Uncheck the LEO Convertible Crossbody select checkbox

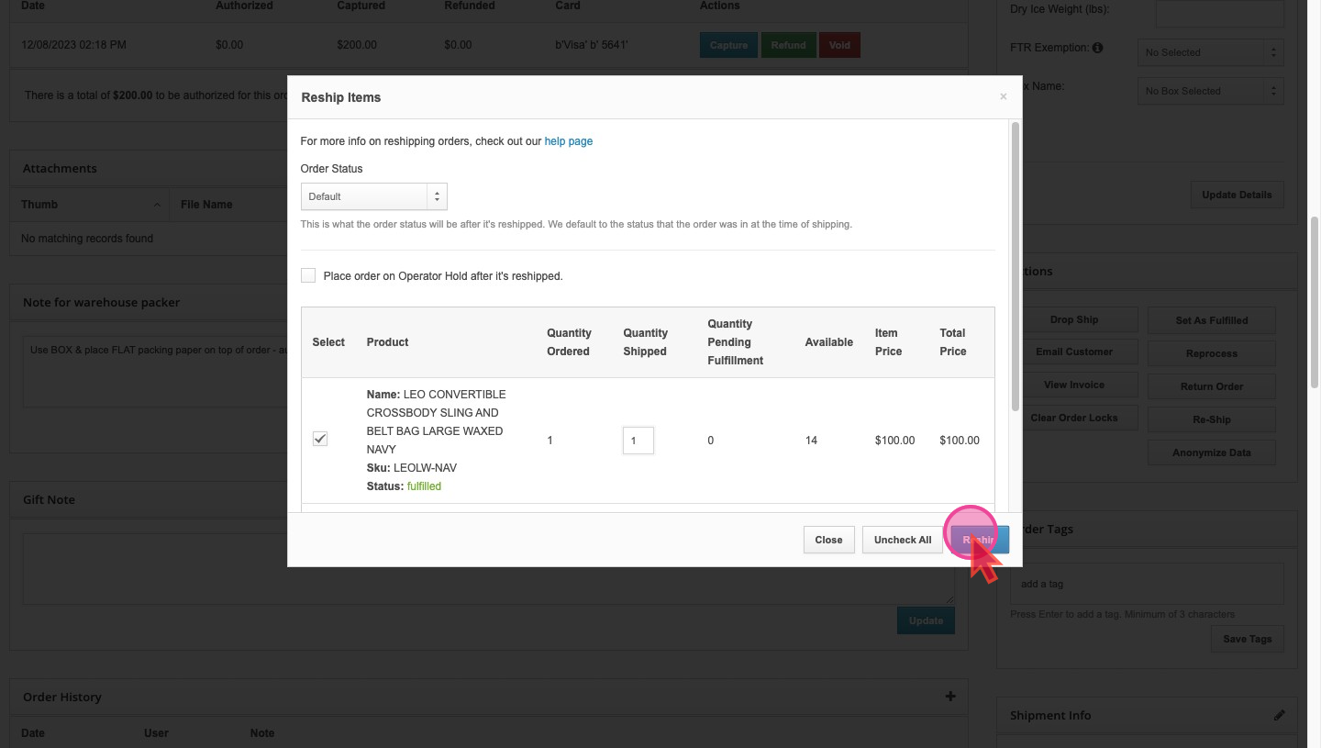[320, 439]
